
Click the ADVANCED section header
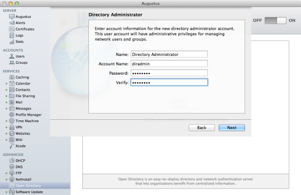(x=13, y=155)
